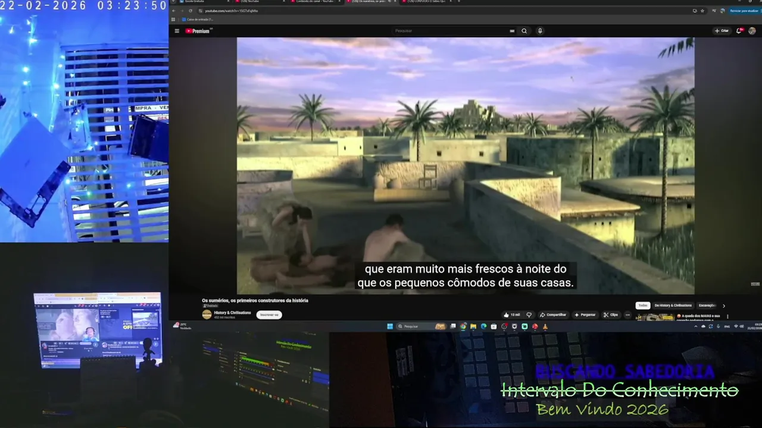Screen dimensions: 762x428
Task: Open Chrome from the taskbar
Action: click(x=463, y=326)
